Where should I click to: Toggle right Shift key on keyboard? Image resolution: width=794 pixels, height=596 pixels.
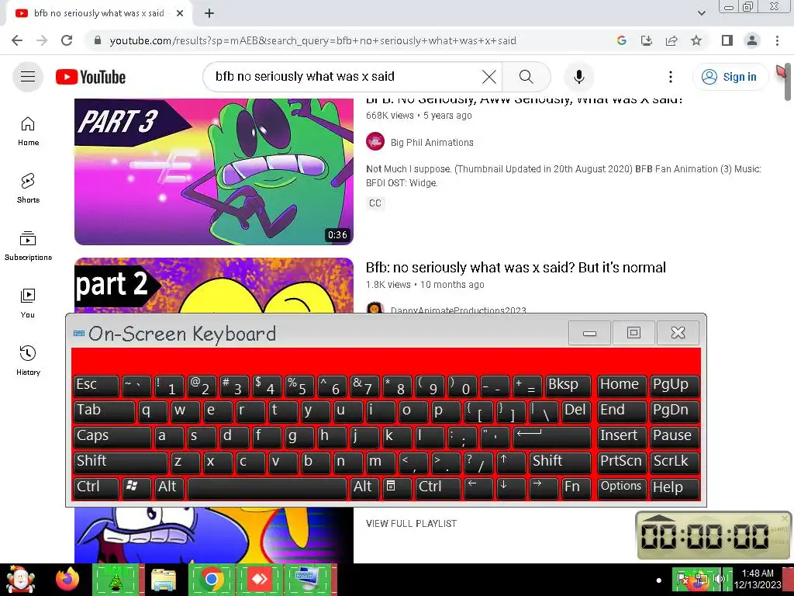pyautogui.click(x=560, y=462)
